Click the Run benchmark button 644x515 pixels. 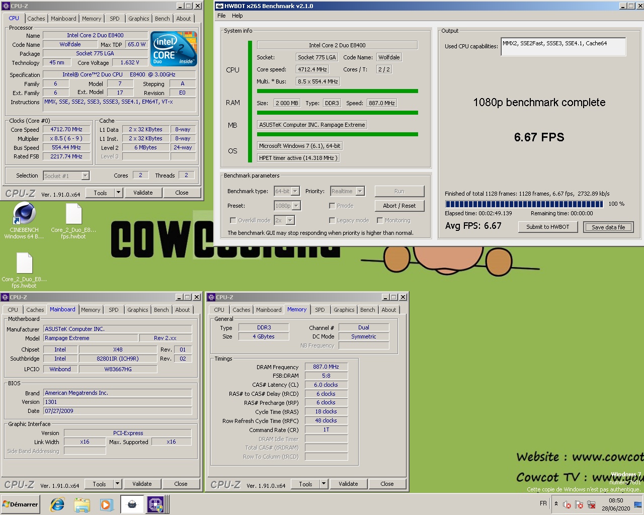(399, 191)
